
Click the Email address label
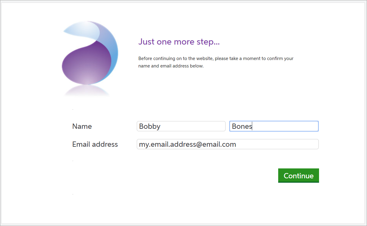click(95, 144)
